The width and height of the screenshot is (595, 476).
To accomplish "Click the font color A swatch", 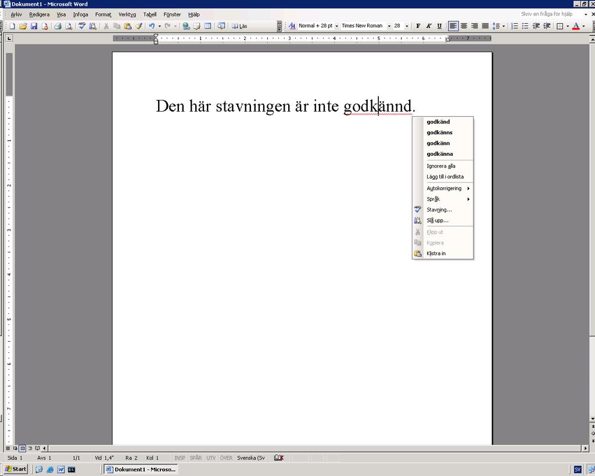I will (576, 26).
